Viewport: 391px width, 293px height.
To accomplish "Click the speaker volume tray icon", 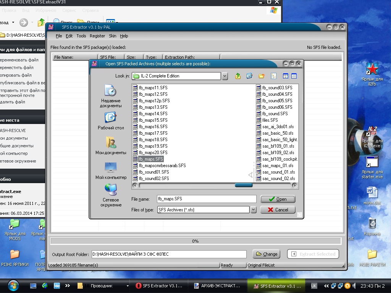I will (354, 286).
